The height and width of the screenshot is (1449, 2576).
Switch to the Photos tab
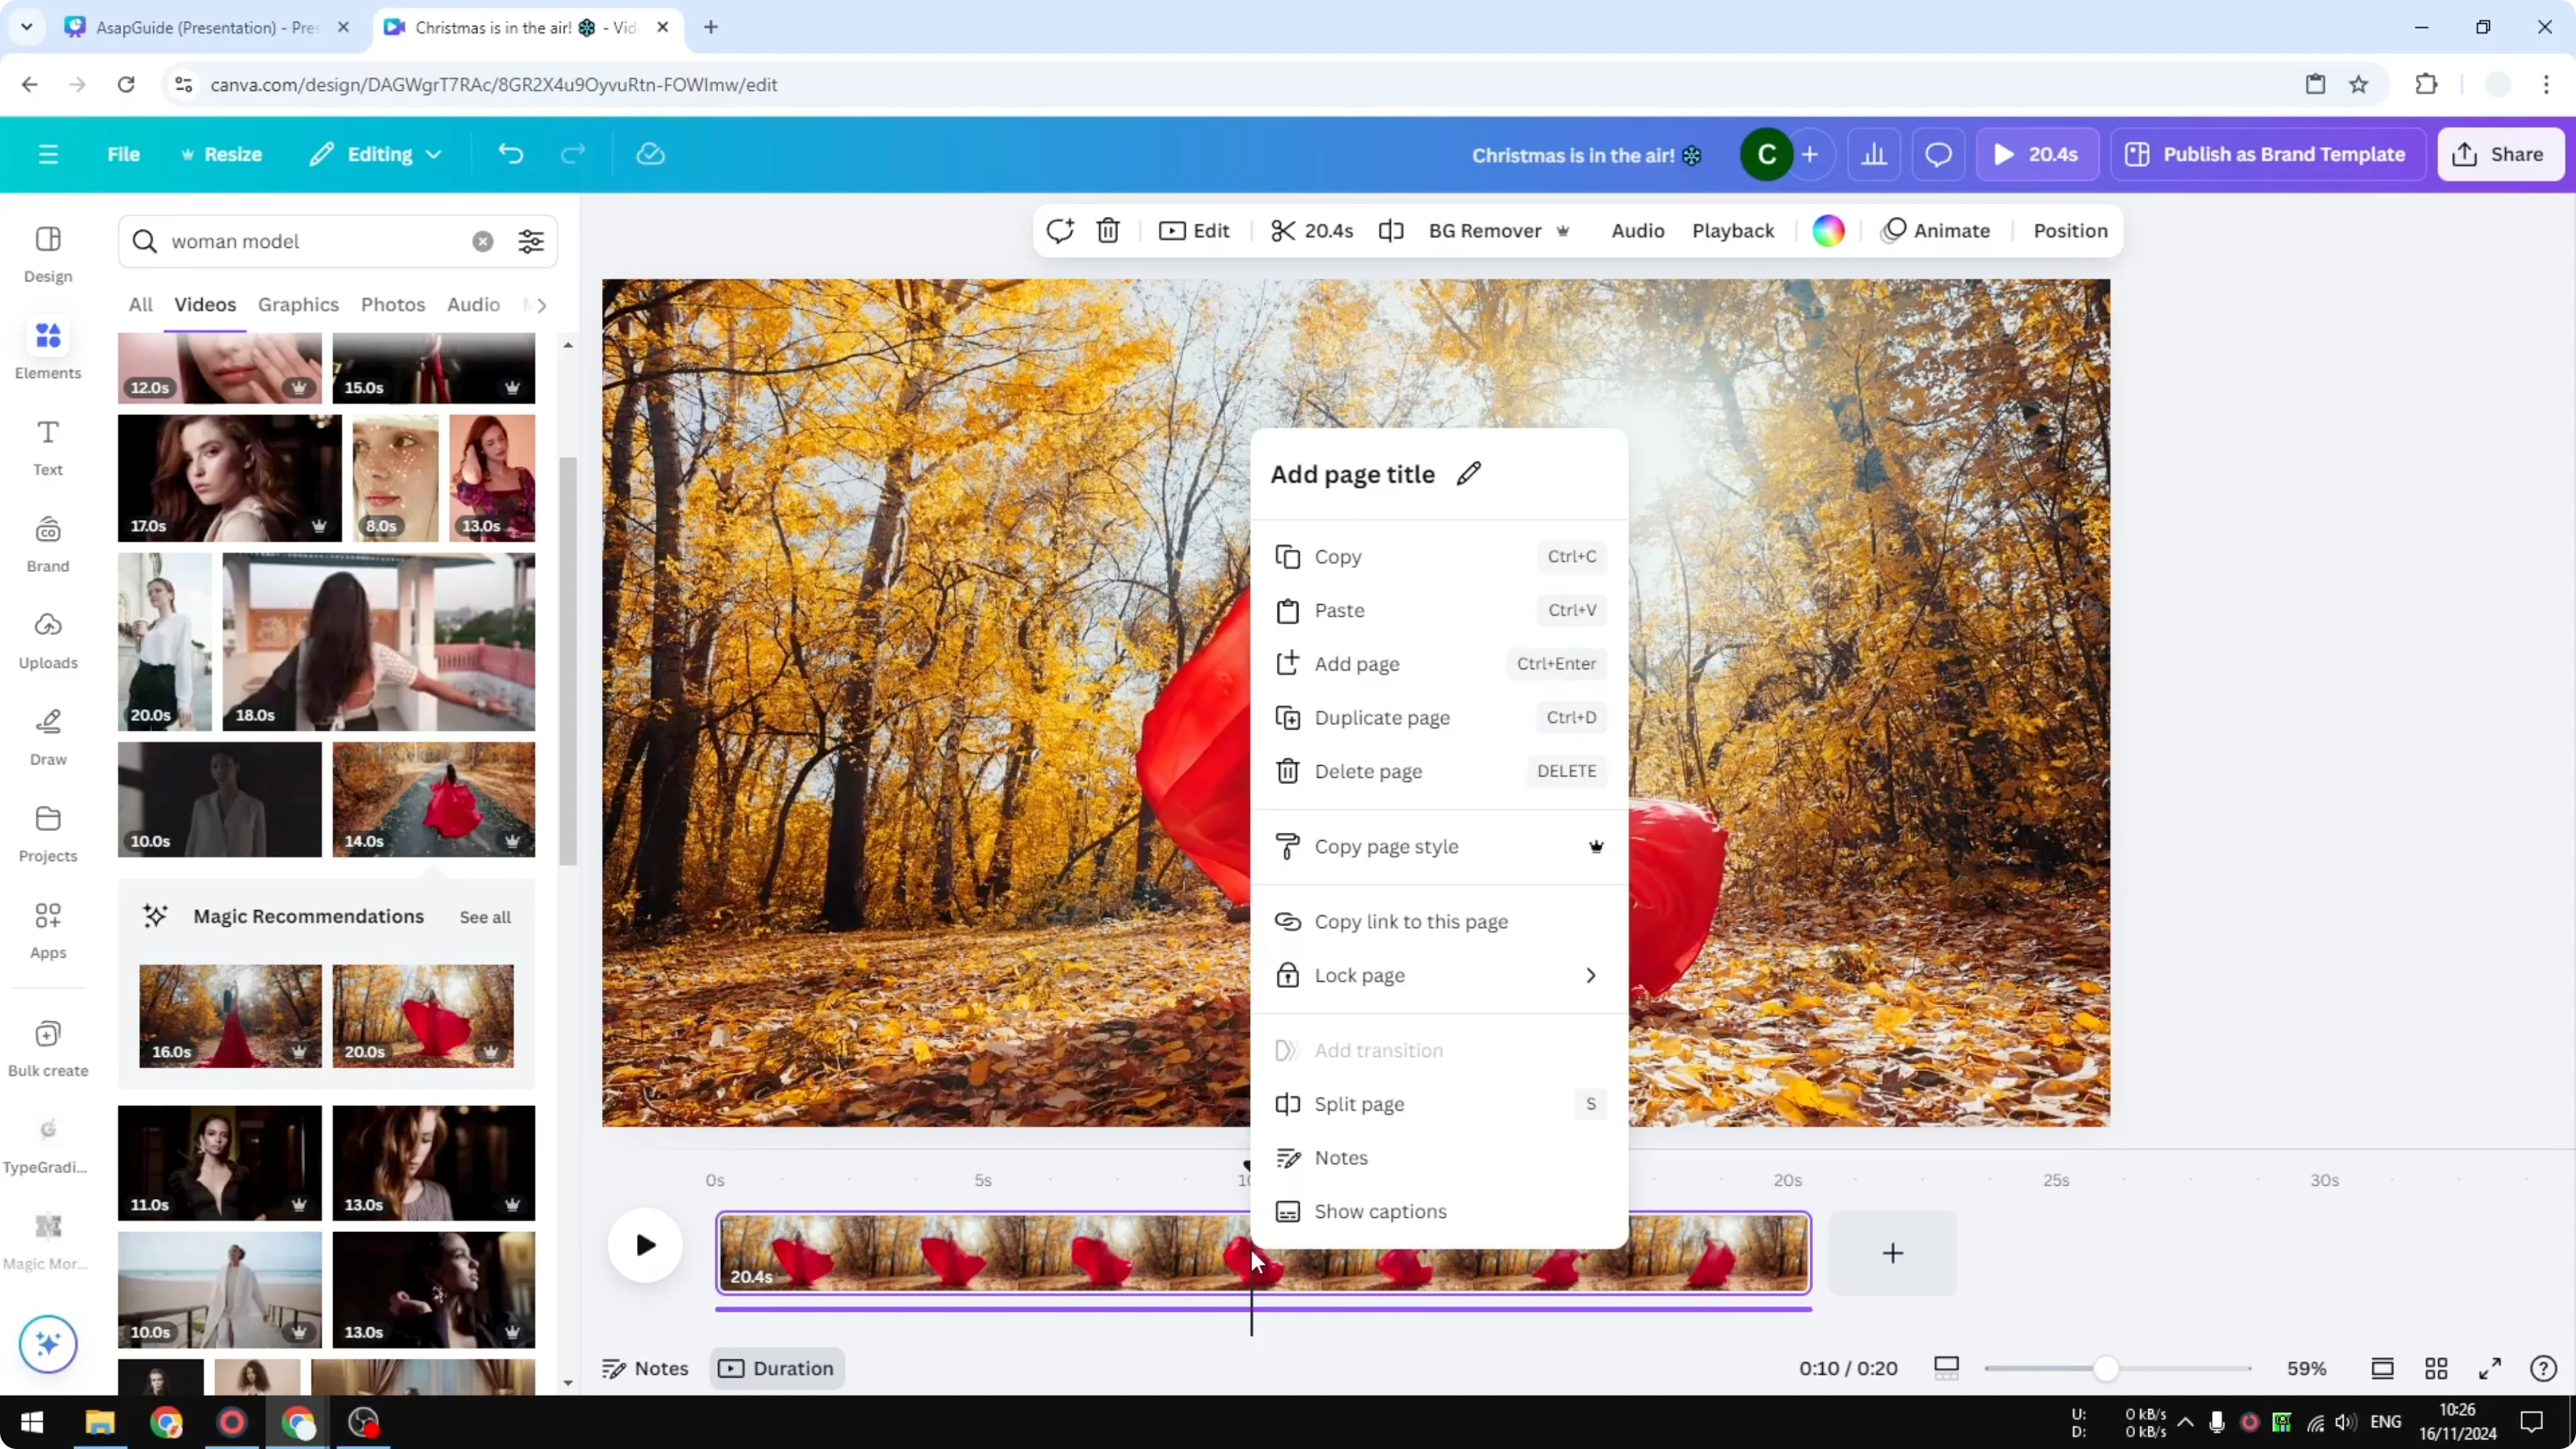click(392, 304)
